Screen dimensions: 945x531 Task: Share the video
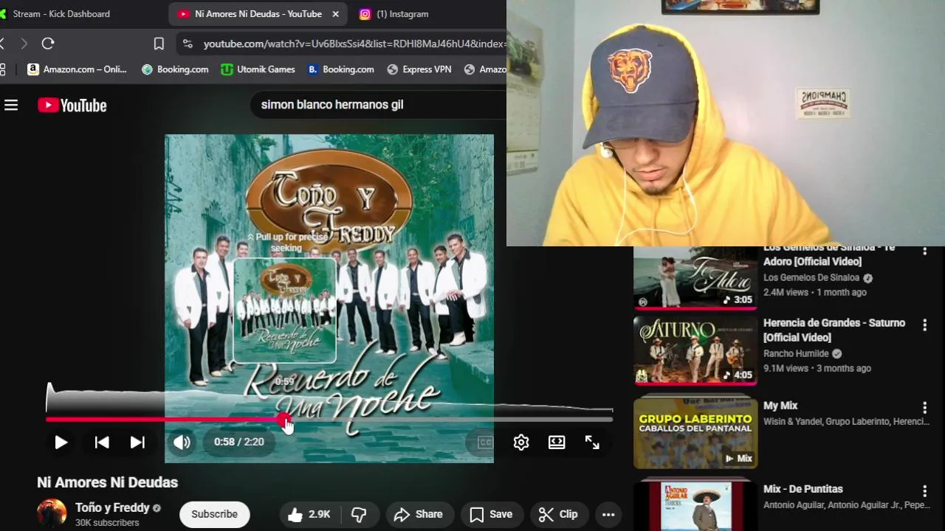pos(418,514)
